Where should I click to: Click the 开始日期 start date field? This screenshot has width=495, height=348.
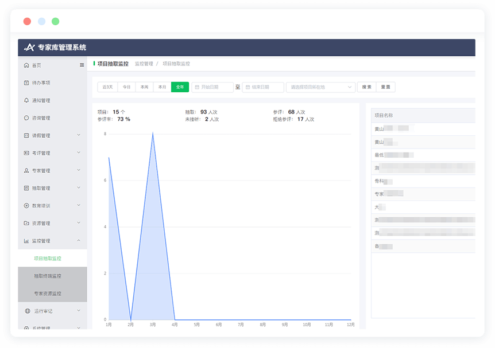point(213,87)
